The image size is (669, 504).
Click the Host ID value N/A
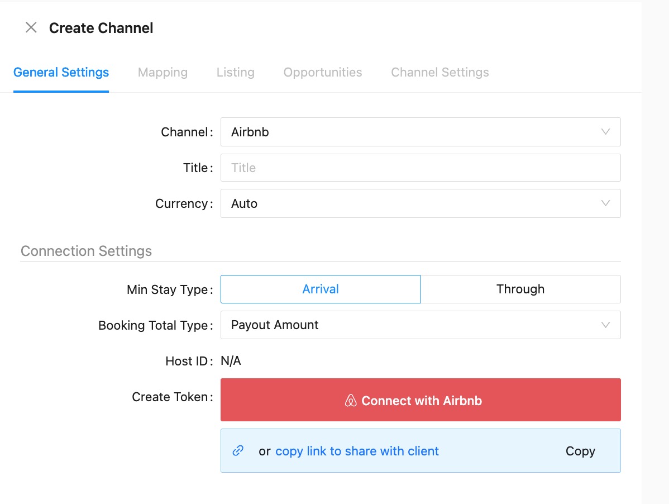pyautogui.click(x=231, y=361)
